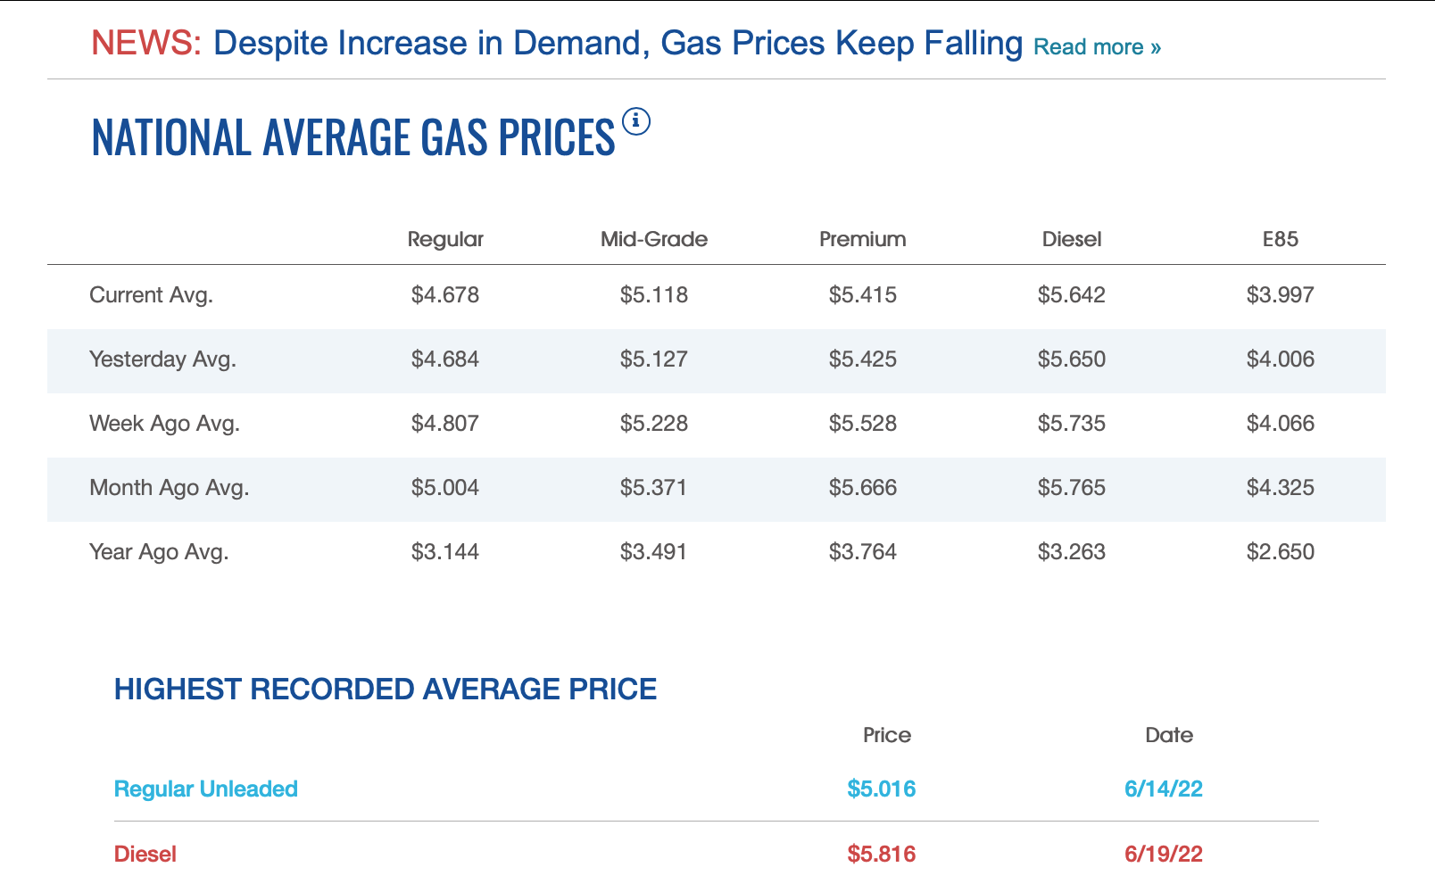
Task: Select the Month Ago Avg. row label
Action: coord(169,488)
